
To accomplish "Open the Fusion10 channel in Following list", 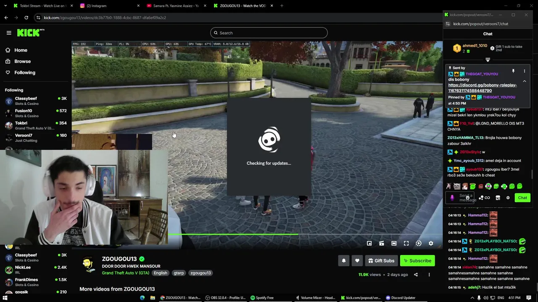I will [x=36, y=113].
